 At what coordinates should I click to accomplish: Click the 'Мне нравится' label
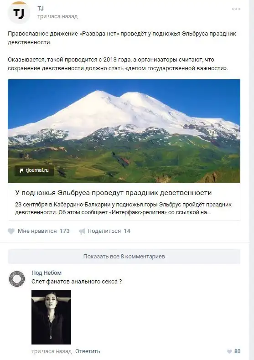(37, 231)
